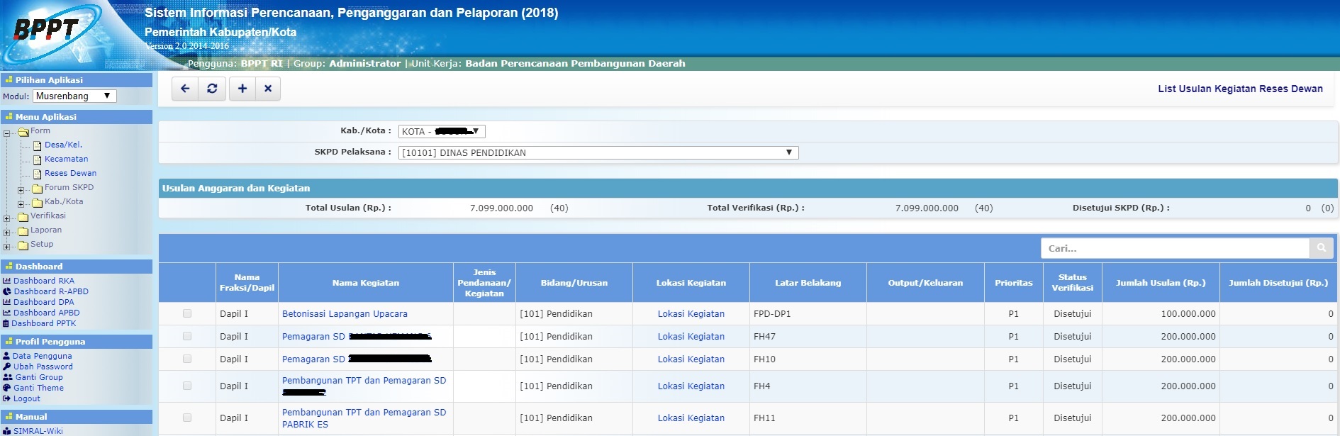The image size is (1340, 436).
Task: Click the Prioritas column header
Action: point(1014,283)
